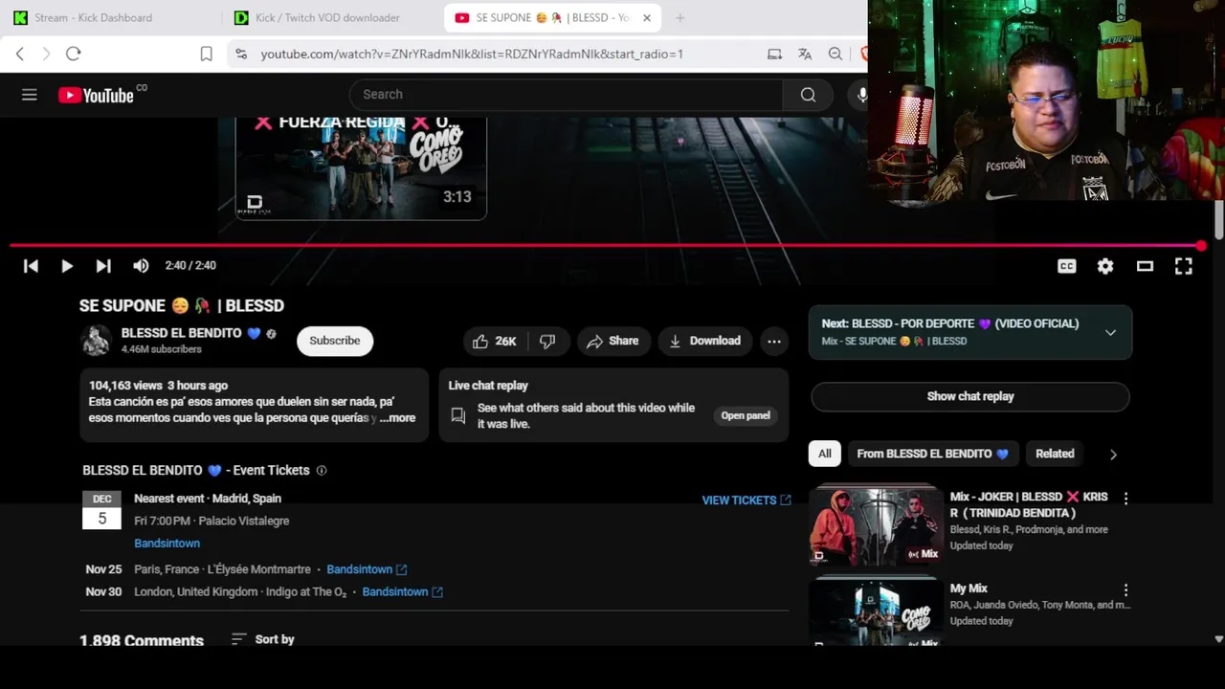
Task: Open the comments Sort by menu
Action: [262, 639]
